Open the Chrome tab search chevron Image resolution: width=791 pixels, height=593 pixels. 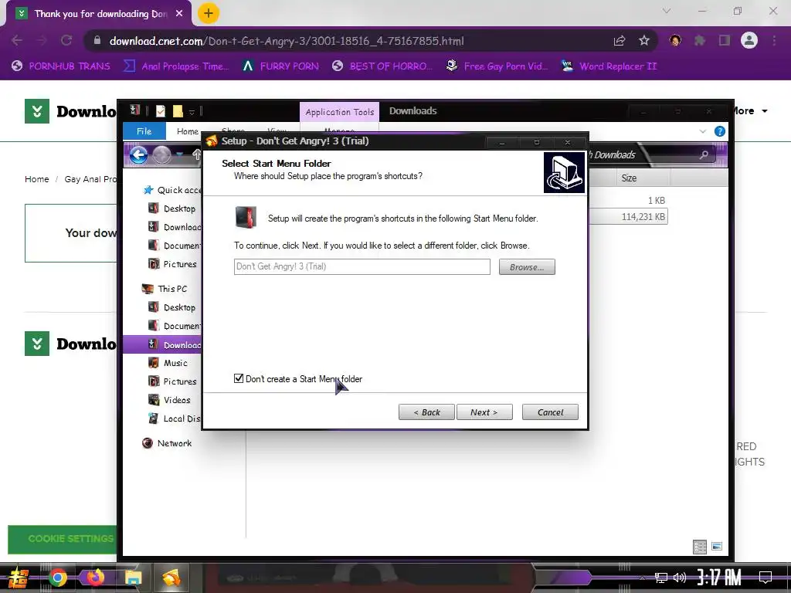(667, 11)
